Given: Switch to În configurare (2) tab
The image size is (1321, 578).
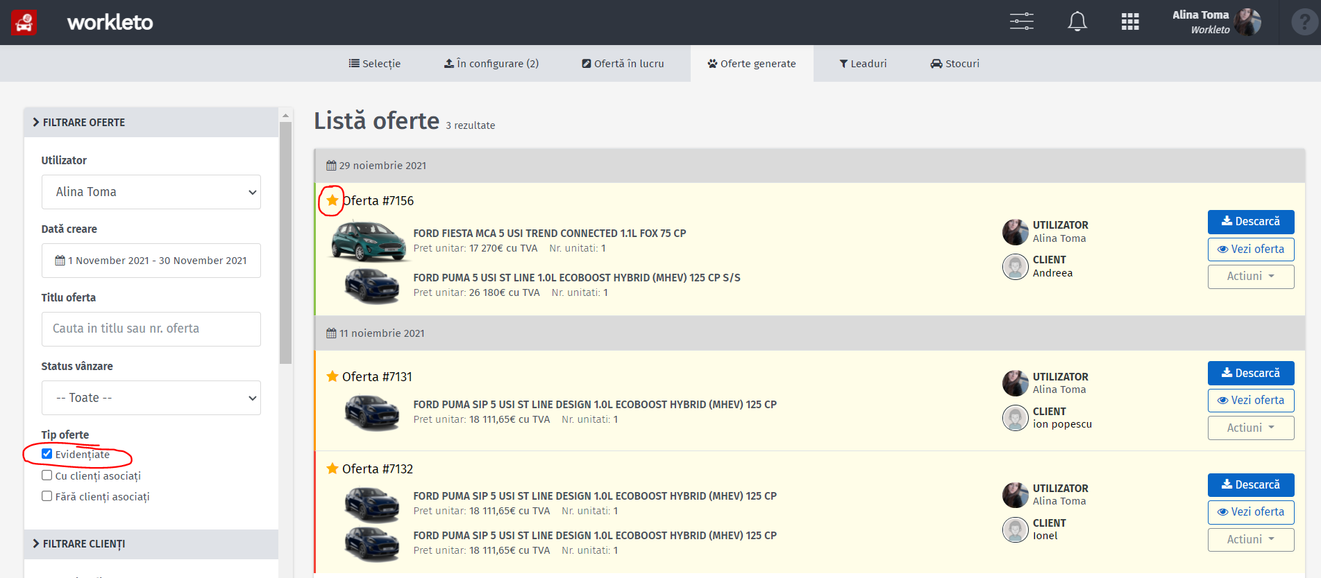Looking at the screenshot, I should 491,64.
